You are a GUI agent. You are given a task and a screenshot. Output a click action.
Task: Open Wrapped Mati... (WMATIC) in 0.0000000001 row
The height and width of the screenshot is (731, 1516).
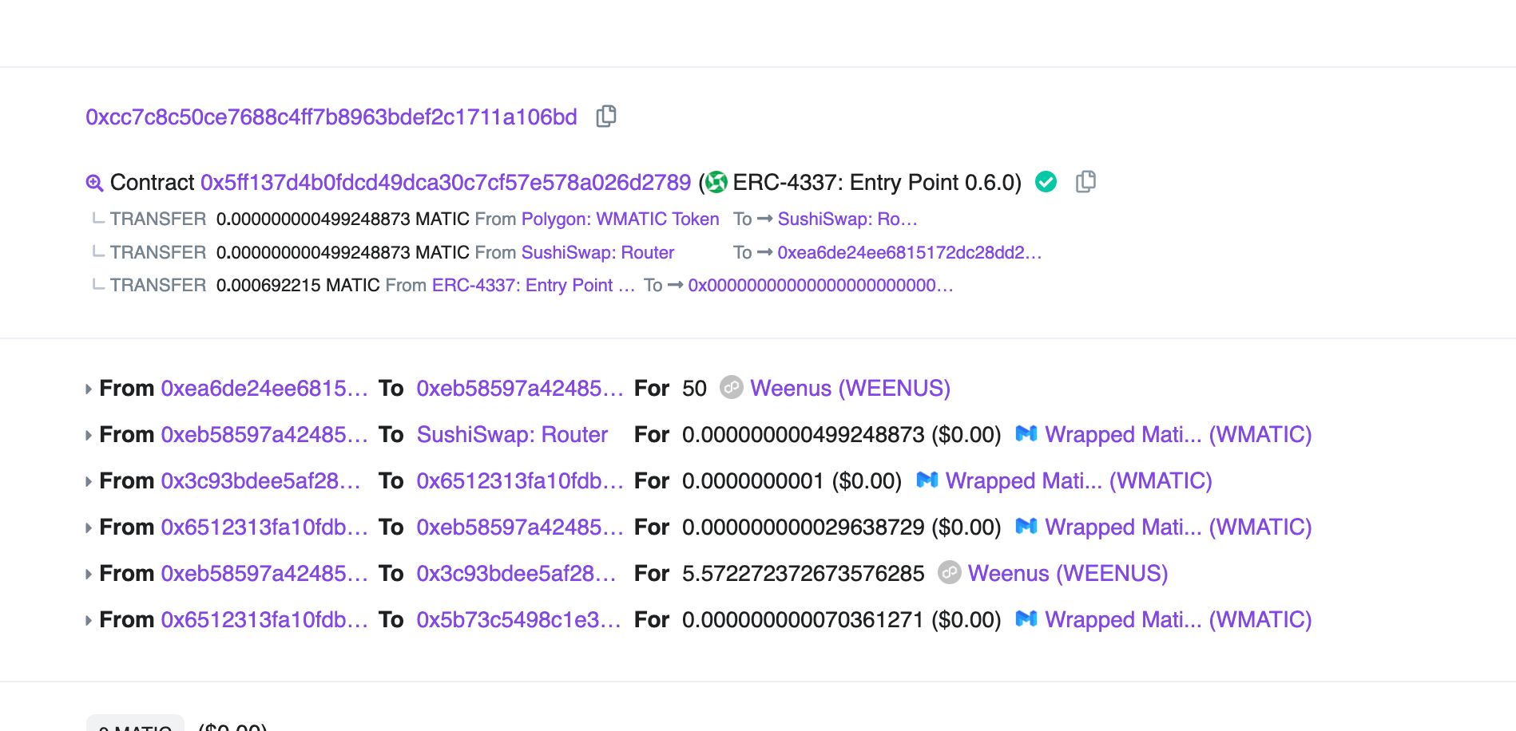click(1079, 480)
